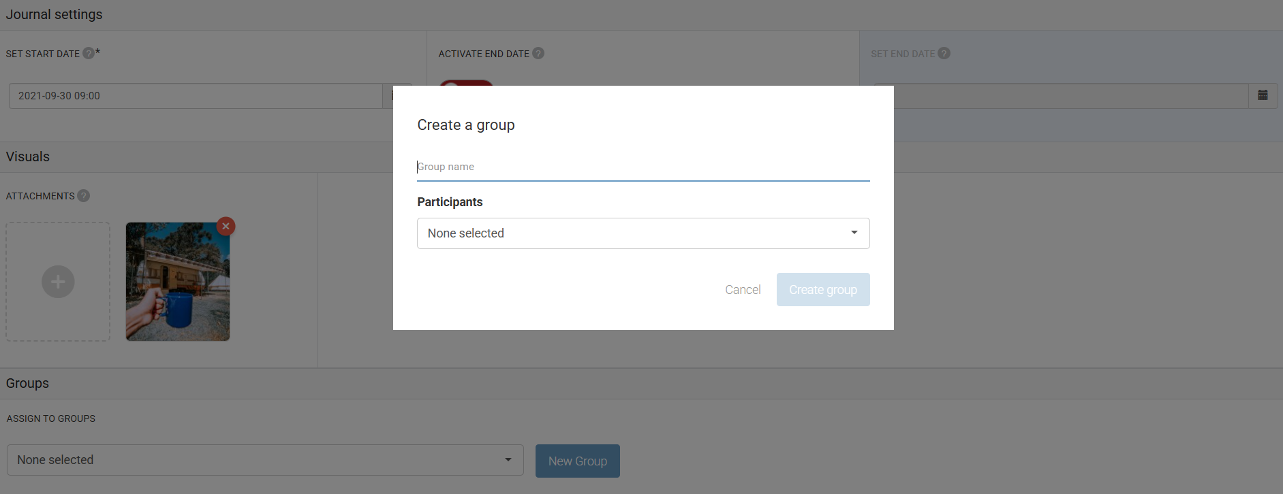
Task: Focus the Group name text field
Action: (643, 167)
